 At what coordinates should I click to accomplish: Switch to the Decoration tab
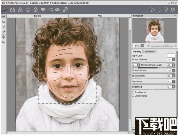point(150,52)
